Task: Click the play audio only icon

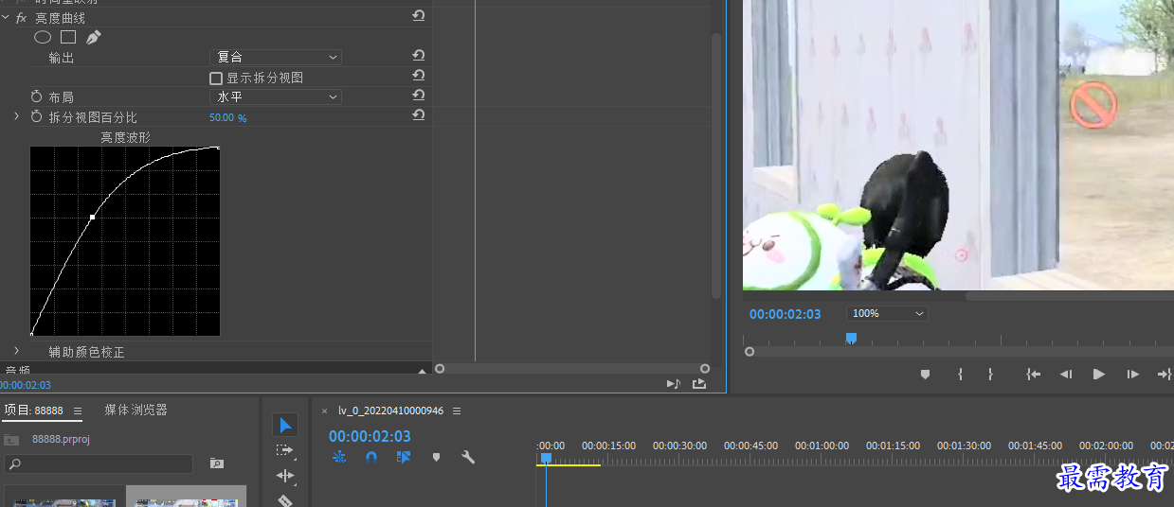Action: point(674,383)
